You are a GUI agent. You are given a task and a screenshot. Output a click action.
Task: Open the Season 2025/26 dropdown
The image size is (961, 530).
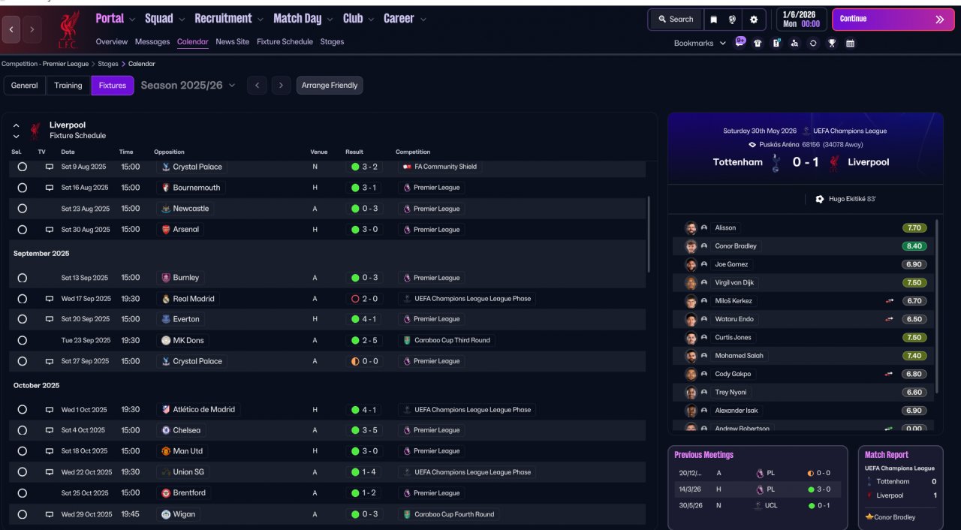(188, 86)
